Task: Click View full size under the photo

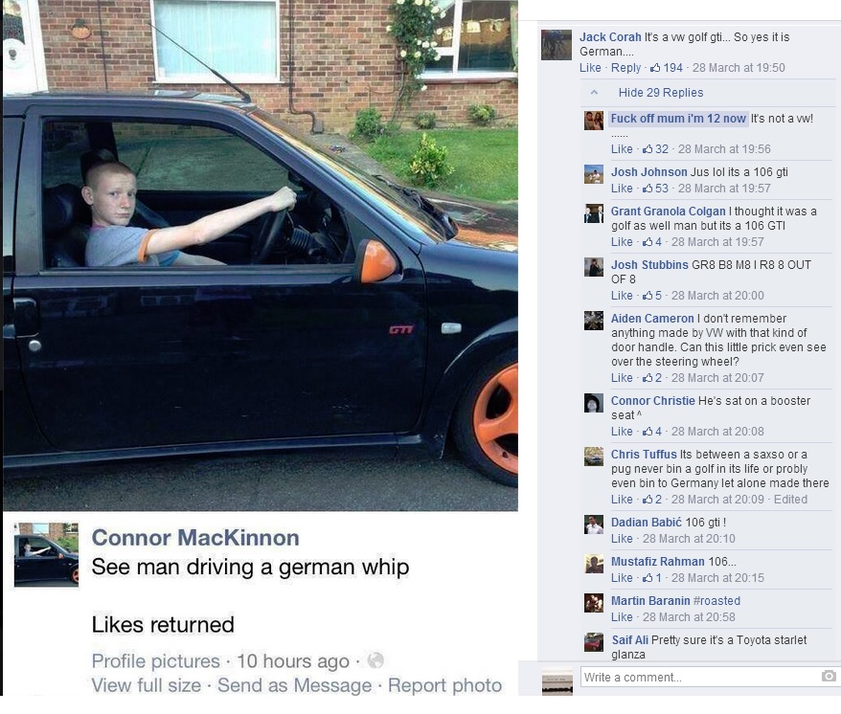Action: [x=146, y=685]
